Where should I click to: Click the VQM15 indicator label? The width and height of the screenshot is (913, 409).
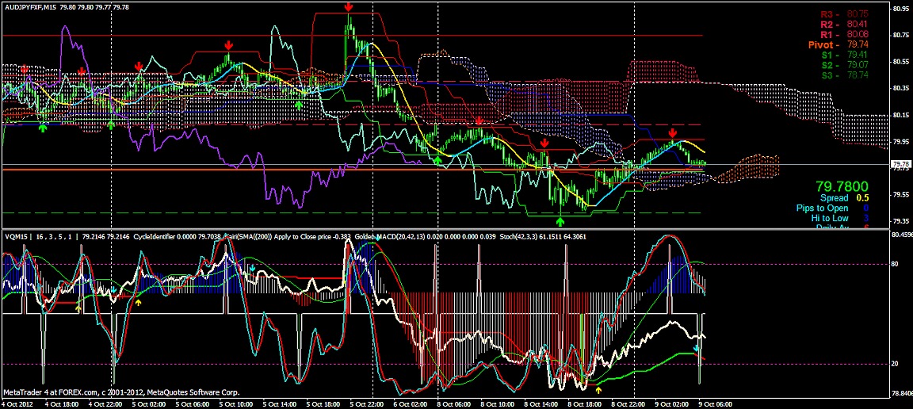[17, 237]
